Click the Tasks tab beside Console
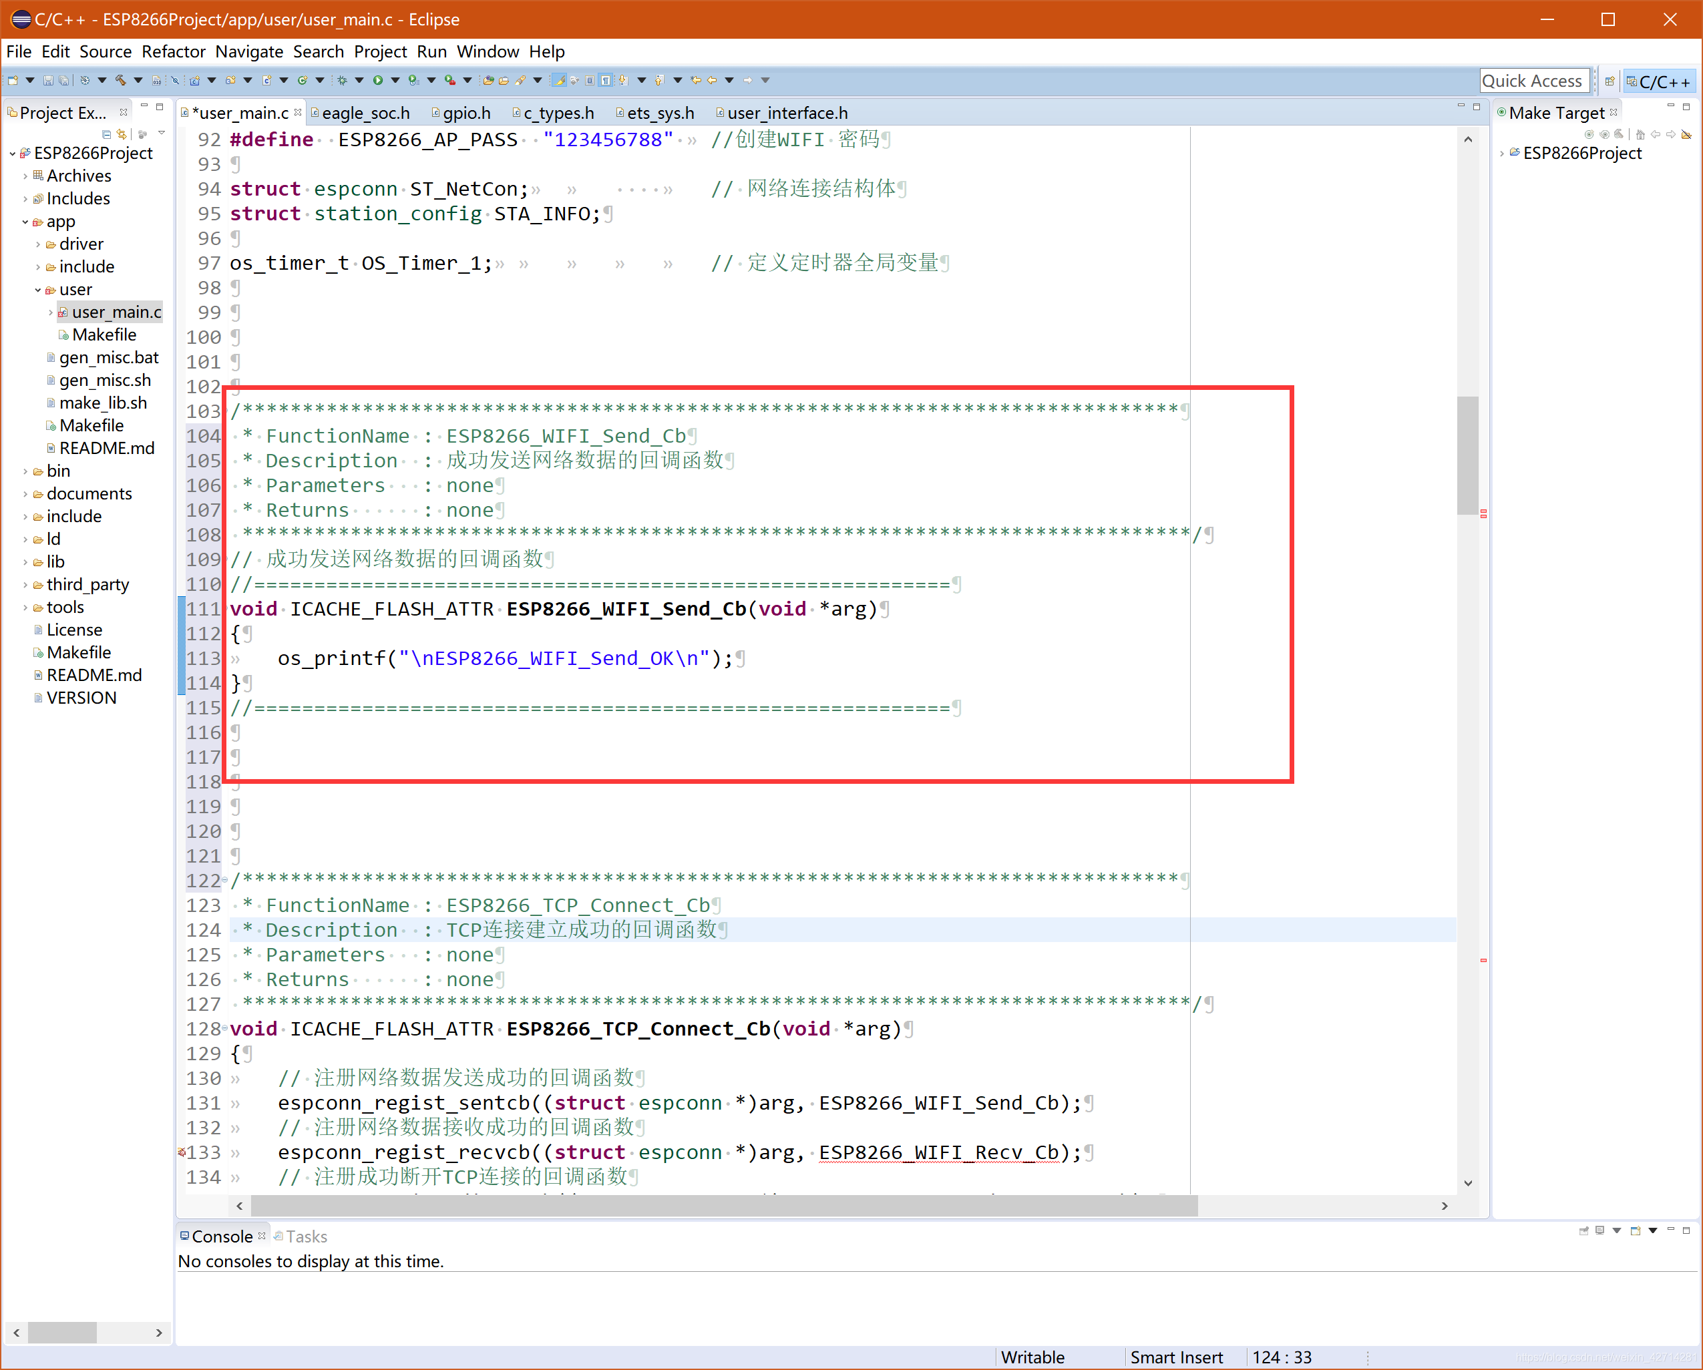This screenshot has height=1370, width=1703. point(306,1236)
